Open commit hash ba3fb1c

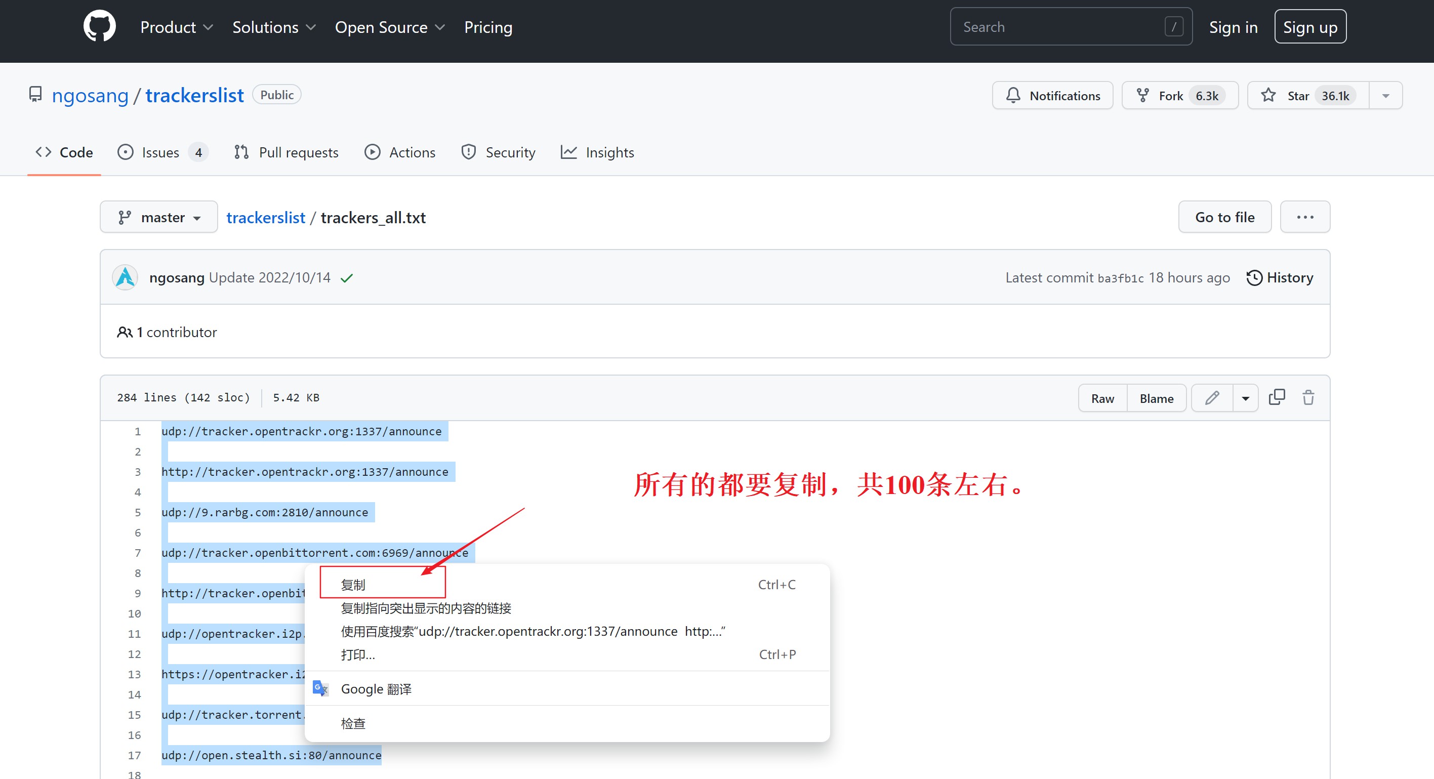click(x=1120, y=278)
